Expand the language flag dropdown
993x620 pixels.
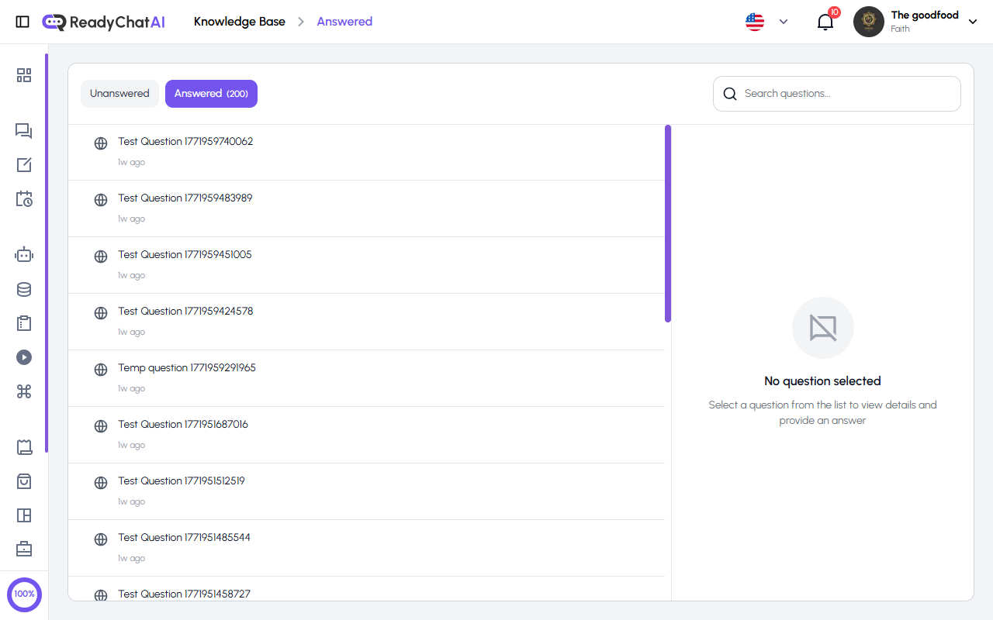(766, 22)
